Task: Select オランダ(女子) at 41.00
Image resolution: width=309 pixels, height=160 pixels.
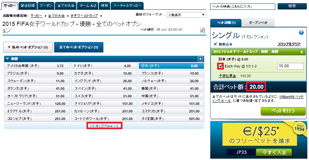Action: point(37,89)
